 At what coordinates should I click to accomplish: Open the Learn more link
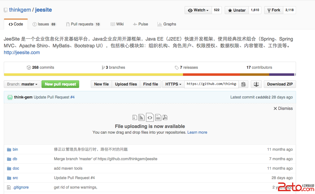click(x=197, y=133)
